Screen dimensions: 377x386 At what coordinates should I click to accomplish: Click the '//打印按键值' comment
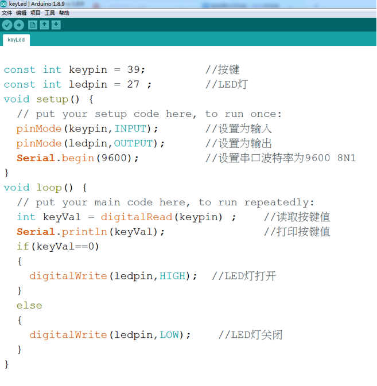coord(297,232)
